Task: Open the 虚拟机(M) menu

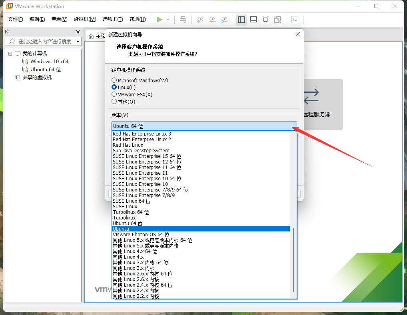Action: tap(85, 19)
